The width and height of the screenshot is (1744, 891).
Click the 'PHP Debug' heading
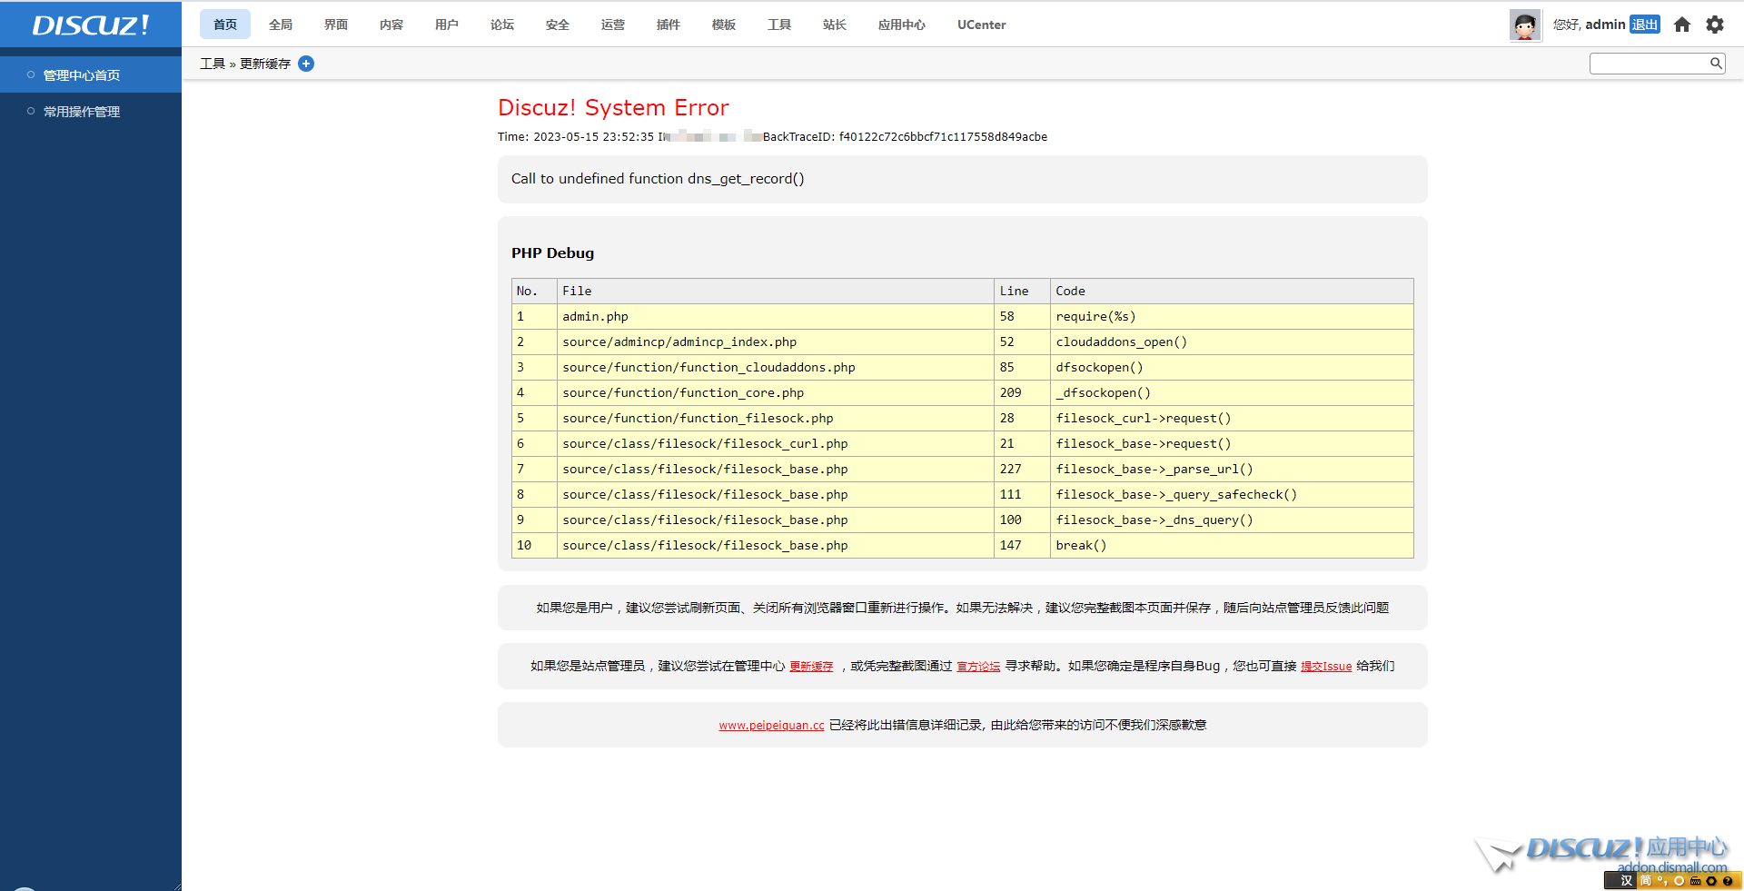[x=552, y=253]
